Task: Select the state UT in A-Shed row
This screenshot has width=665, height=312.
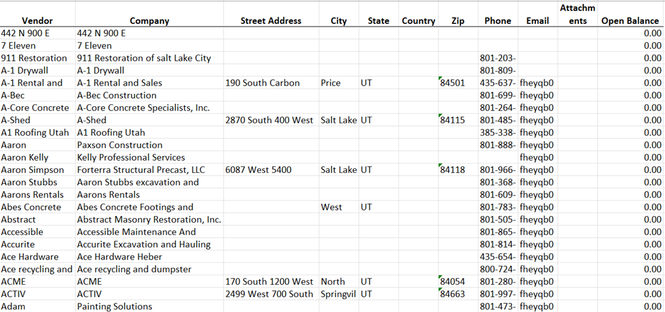Action: pyautogui.click(x=379, y=120)
